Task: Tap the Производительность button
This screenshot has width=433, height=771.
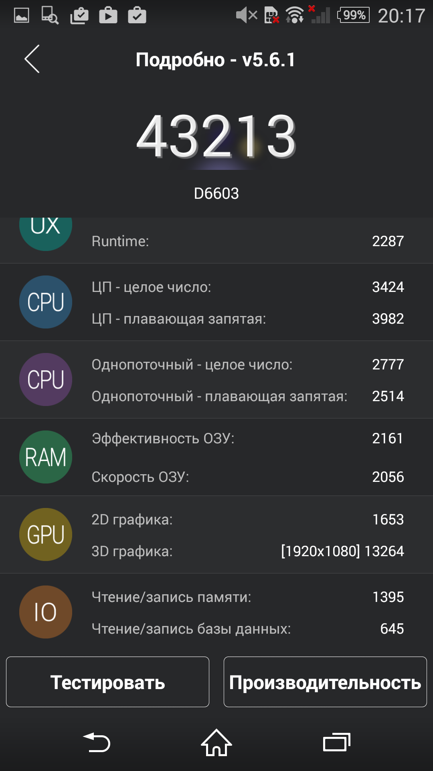Action: point(325,682)
